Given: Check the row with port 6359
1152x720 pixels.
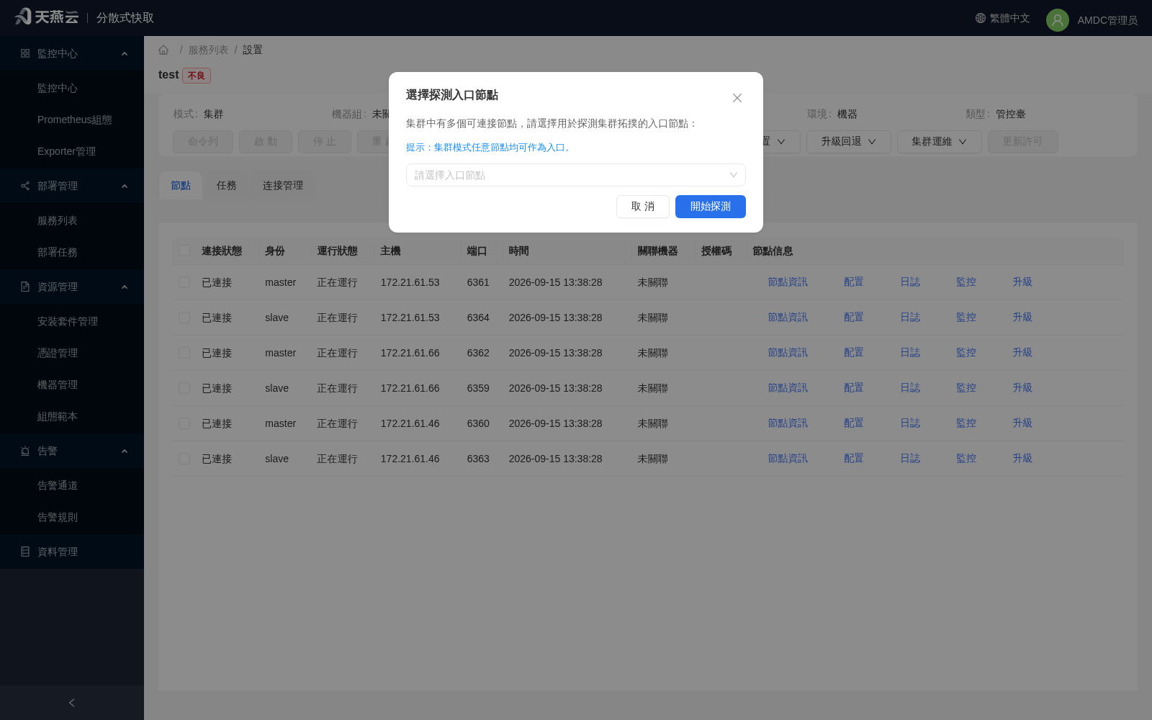Looking at the screenshot, I should click(x=184, y=388).
